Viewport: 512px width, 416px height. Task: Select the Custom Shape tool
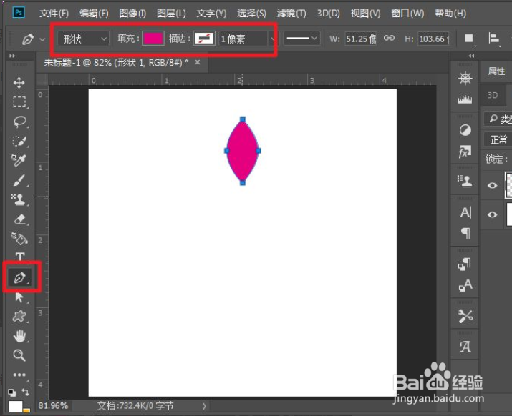coord(19,316)
